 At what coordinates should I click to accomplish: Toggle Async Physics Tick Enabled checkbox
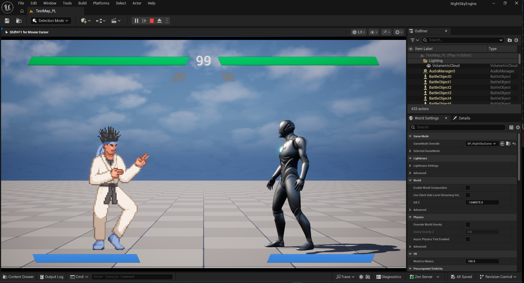tap(468, 239)
